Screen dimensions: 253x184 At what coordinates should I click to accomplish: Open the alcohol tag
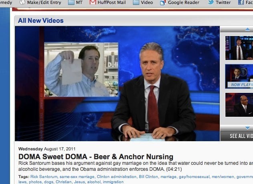point(94,182)
